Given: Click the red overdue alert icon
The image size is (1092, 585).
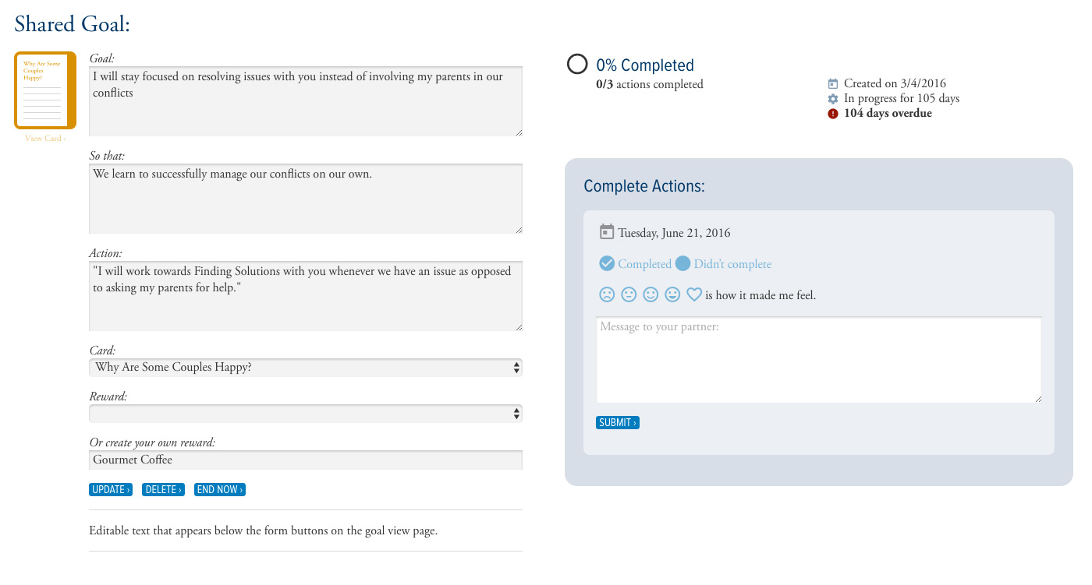Looking at the screenshot, I should pos(833,114).
